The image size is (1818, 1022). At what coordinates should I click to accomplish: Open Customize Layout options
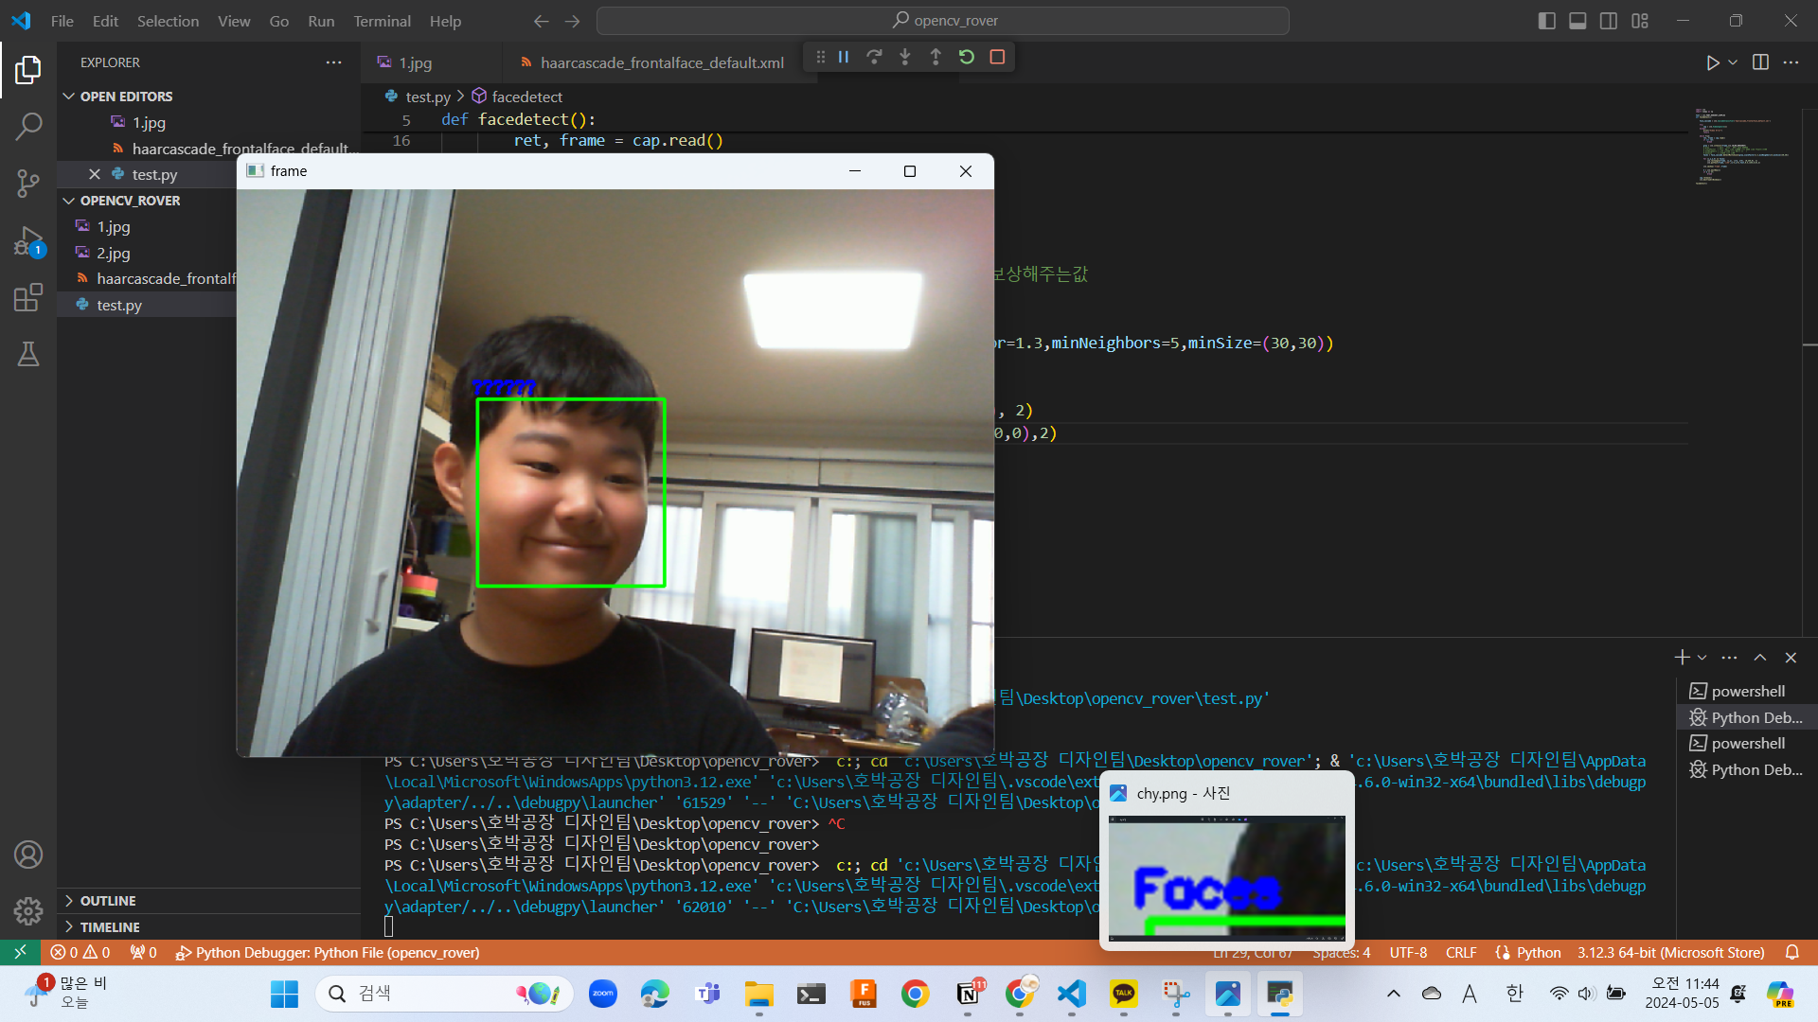click(1640, 21)
